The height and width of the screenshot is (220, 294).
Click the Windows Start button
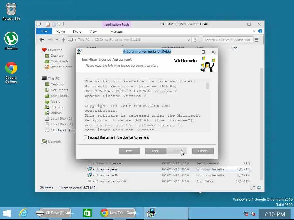pos(7,213)
